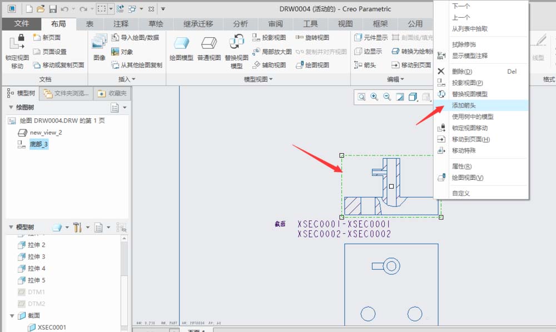Open drawing tree settings dropdown arrow

[x=125, y=107]
